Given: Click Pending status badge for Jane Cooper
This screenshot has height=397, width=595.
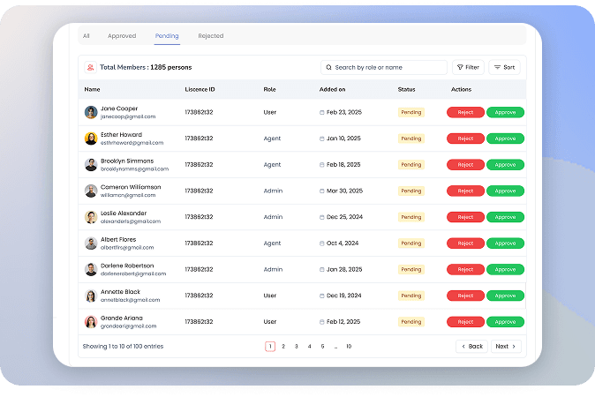Looking at the screenshot, I should click(411, 112).
